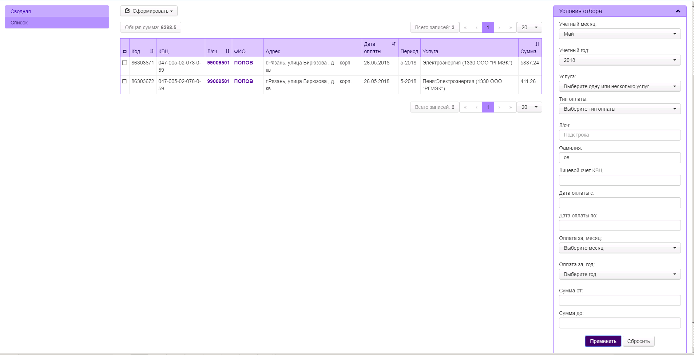694x355 pixels.
Task: Collapse the Условия отбора panel
Action: [x=678, y=11]
